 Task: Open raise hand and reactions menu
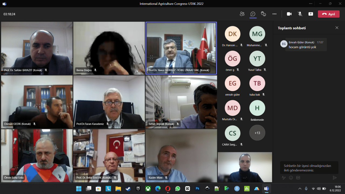tap(264, 14)
